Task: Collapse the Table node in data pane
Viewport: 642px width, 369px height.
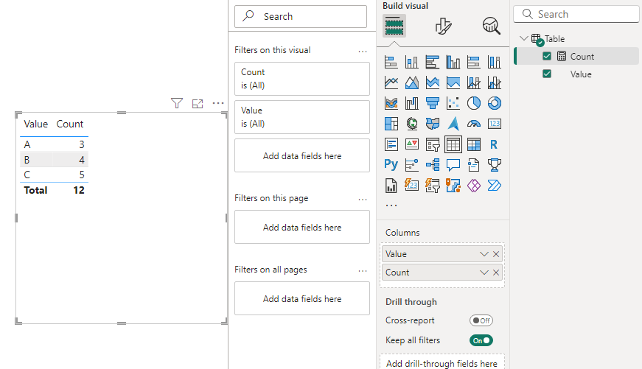Action: point(523,38)
